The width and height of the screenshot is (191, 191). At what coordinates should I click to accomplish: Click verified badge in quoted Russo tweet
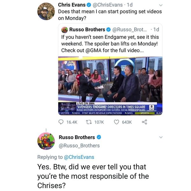(x=109, y=30)
